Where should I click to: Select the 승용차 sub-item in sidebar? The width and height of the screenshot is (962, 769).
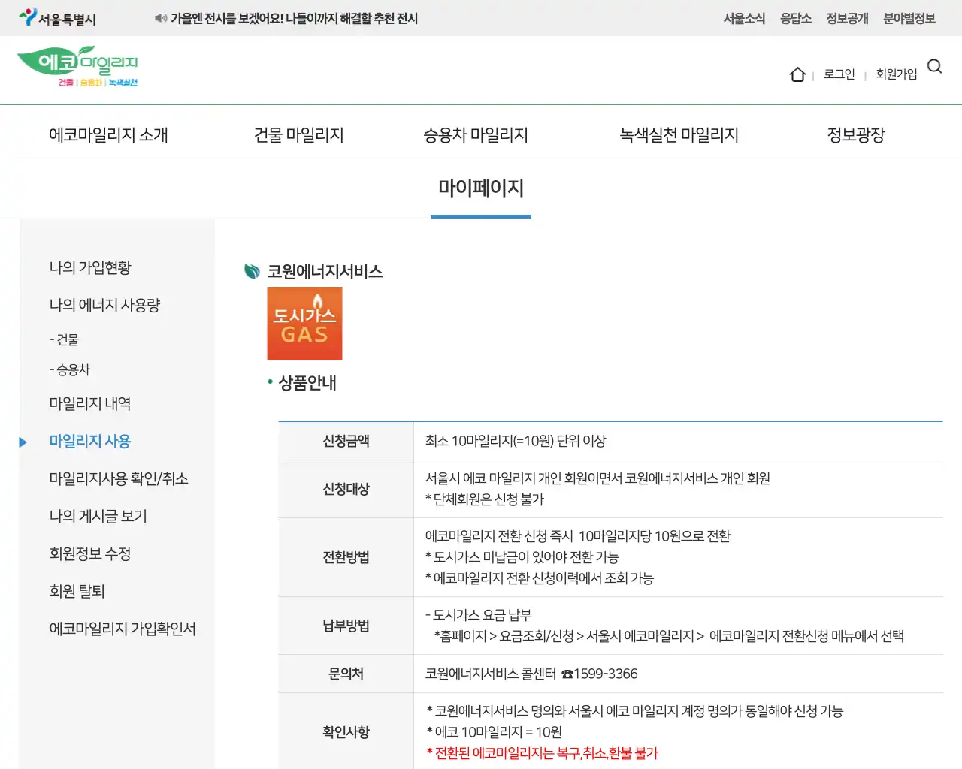(69, 369)
